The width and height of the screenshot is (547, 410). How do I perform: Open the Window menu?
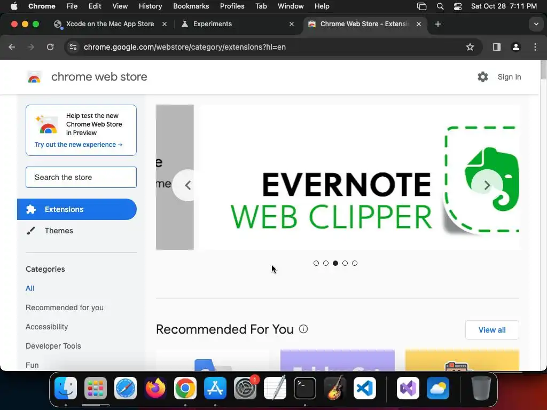(291, 6)
